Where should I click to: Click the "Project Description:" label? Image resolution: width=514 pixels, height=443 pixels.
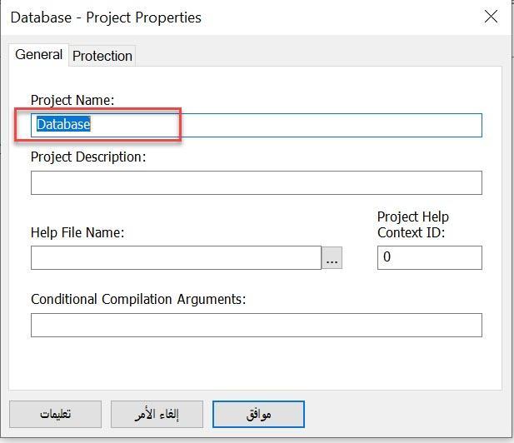(88, 157)
